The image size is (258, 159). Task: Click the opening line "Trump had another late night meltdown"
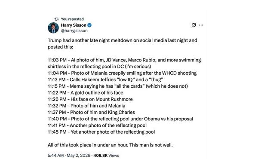click(x=90, y=40)
